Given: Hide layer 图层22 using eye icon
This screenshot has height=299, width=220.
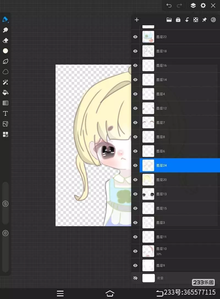Looking at the screenshot, I should [135, 37].
